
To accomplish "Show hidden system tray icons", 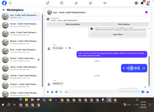I will pos(134,105).
